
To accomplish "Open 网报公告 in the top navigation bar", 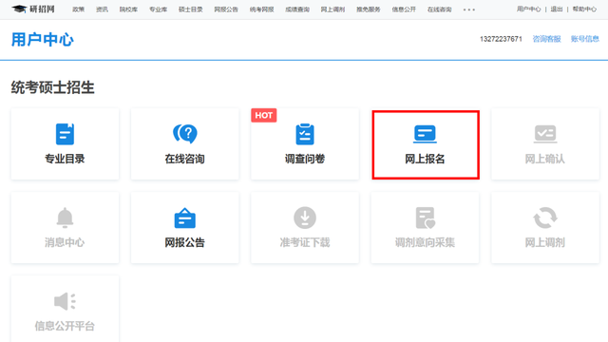I will 226,9.
